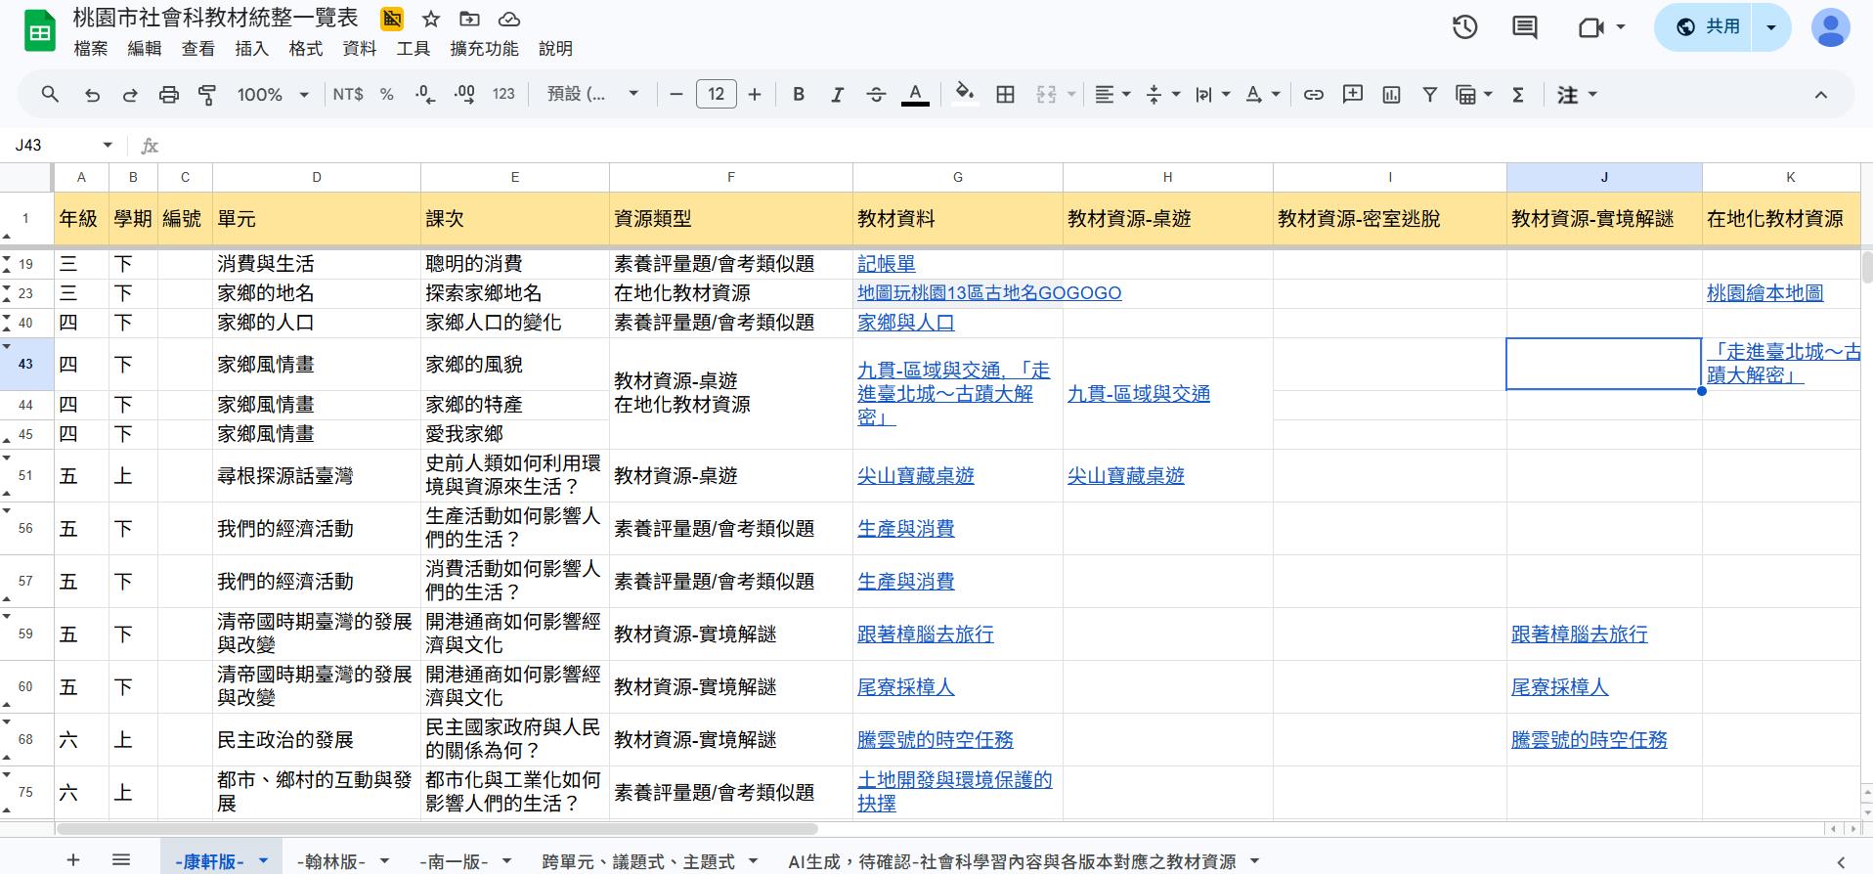Format as NT$ currency
This screenshot has height=874, width=1873.
[x=348, y=95]
